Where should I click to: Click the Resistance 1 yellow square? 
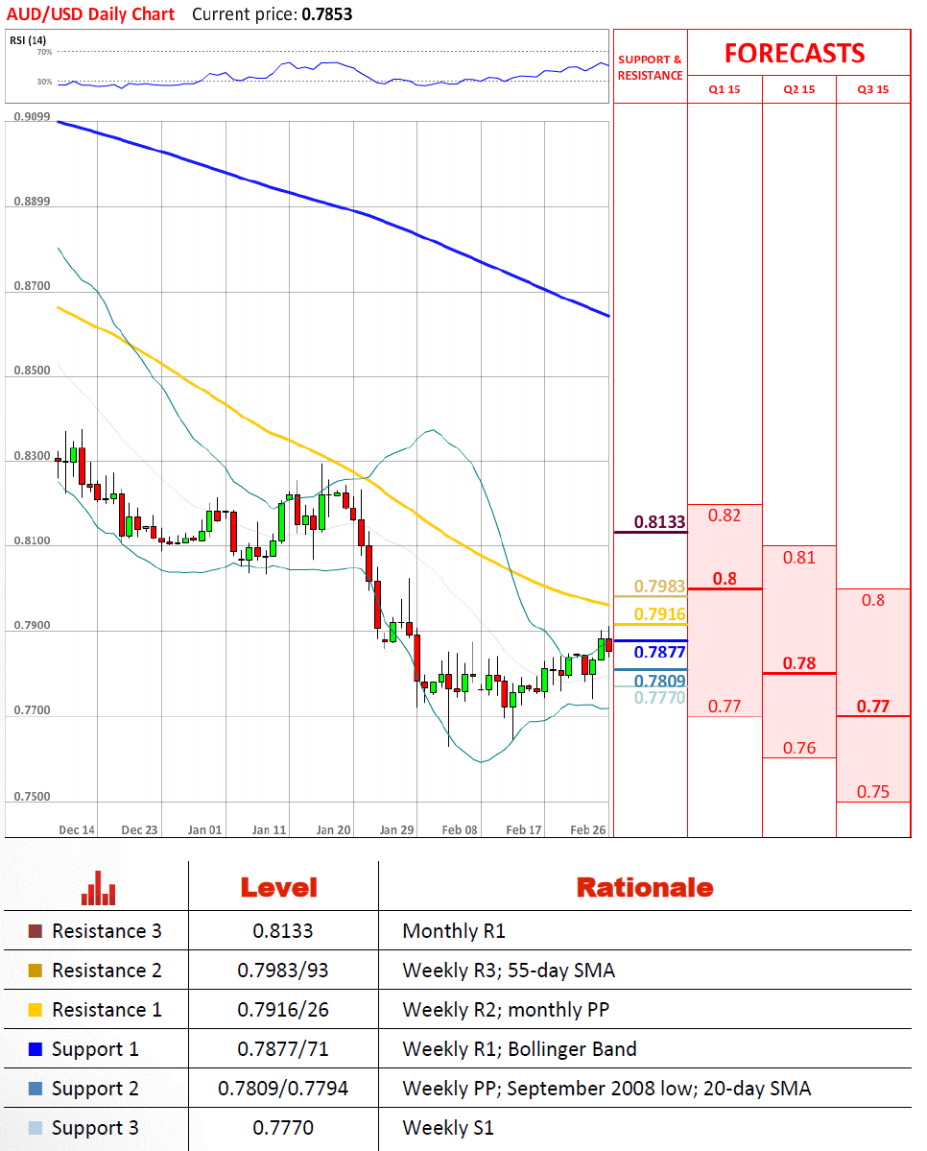click(x=36, y=1009)
